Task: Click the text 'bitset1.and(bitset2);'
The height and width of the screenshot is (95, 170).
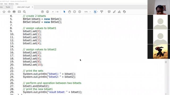Action: click(x=36, y=86)
